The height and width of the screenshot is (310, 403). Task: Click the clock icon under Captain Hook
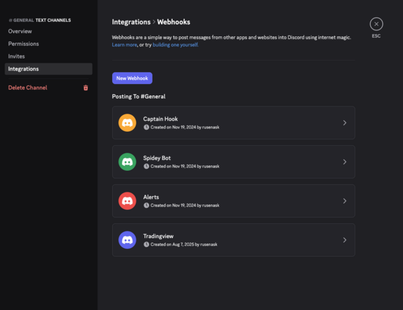point(146,127)
